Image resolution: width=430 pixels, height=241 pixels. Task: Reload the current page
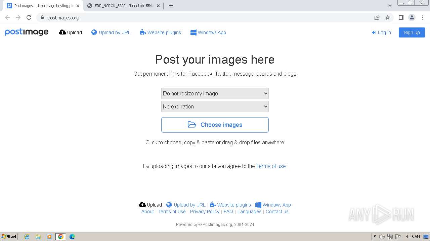(29, 17)
